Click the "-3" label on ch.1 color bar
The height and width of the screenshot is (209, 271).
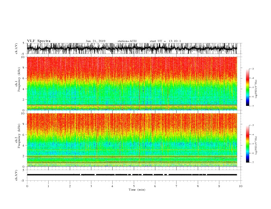point(252,69)
